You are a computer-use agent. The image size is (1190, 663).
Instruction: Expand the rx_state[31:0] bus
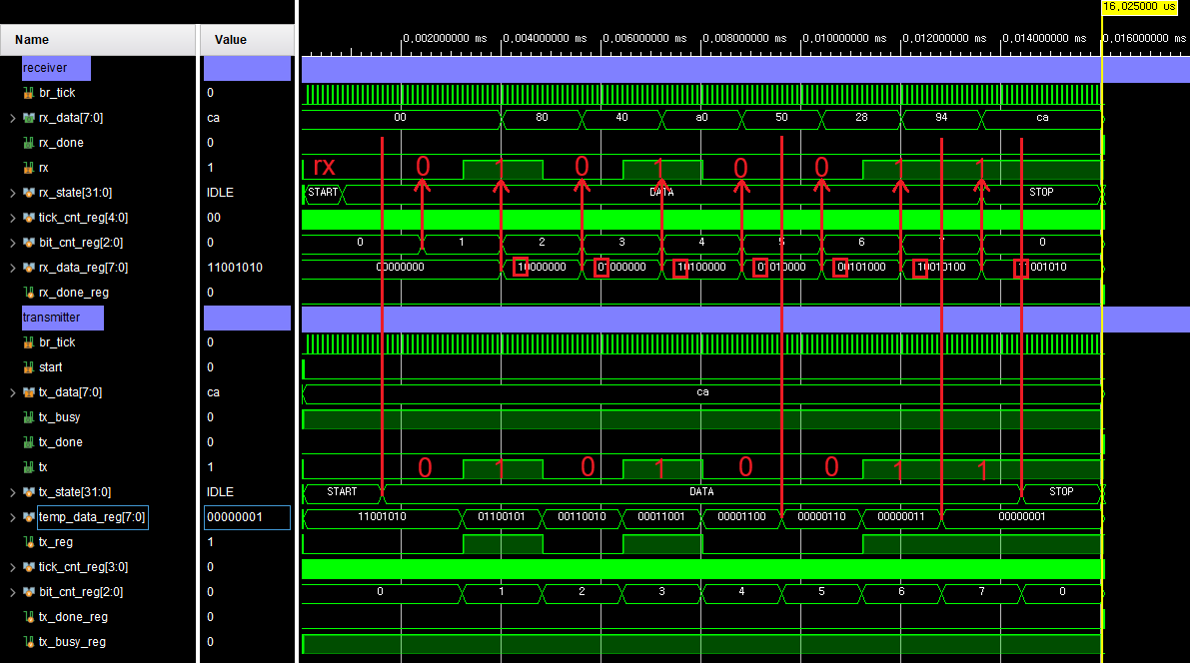click(12, 193)
